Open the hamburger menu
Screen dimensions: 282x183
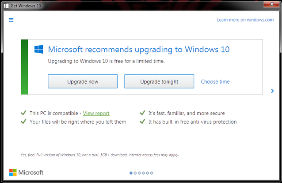11,19
